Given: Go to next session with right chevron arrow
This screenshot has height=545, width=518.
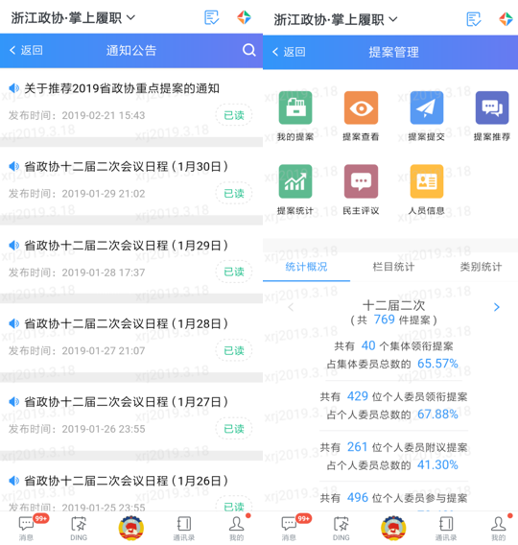Looking at the screenshot, I should 497,307.
